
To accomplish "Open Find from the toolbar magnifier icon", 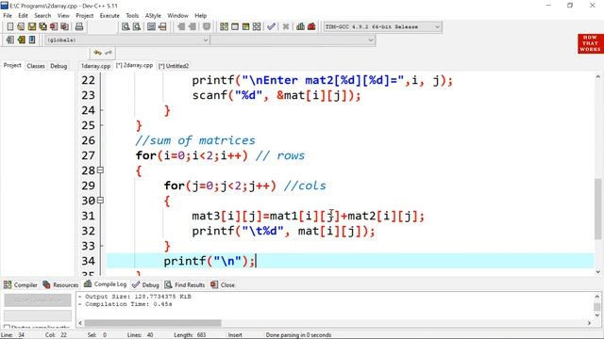I will [126, 26].
